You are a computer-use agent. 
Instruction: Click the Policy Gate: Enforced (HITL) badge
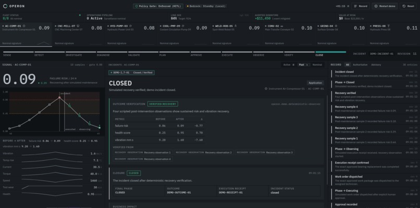coord(158,6)
